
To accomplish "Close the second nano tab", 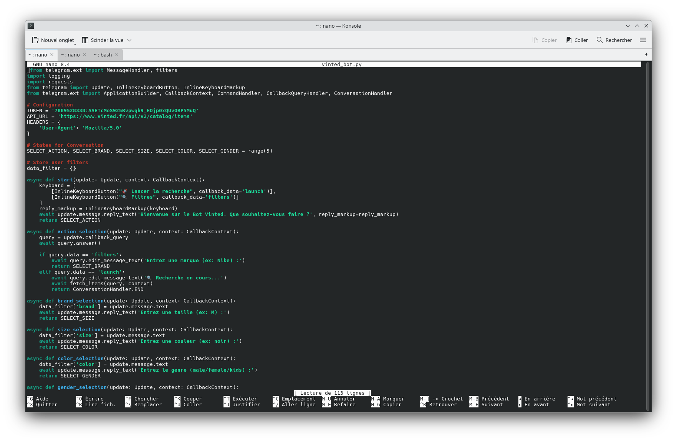I will tap(84, 55).
